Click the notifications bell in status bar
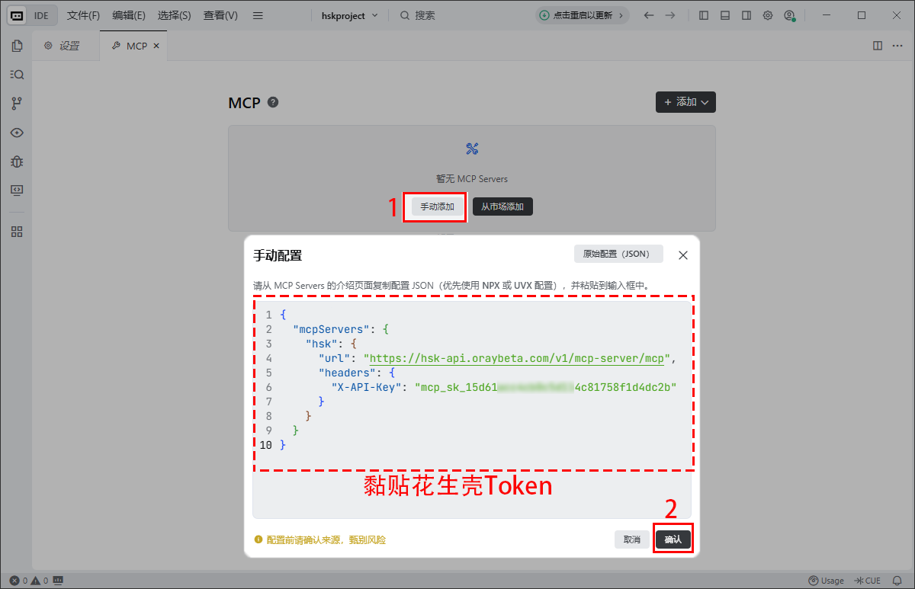Viewport: 915px width, 589px height. pyautogui.click(x=897, y=581)
